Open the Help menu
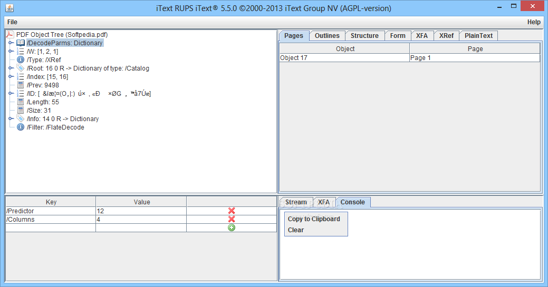Screen dimensions: 548x287 point(534,22)
